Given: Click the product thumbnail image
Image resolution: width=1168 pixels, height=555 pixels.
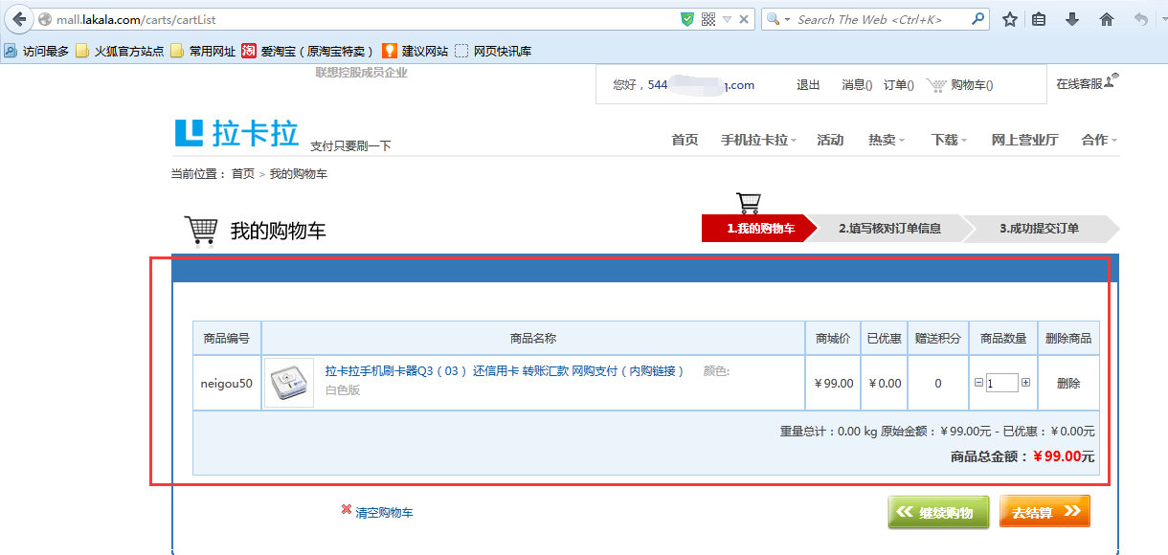Looking at the screenshot, I should [x=289, y=383].
